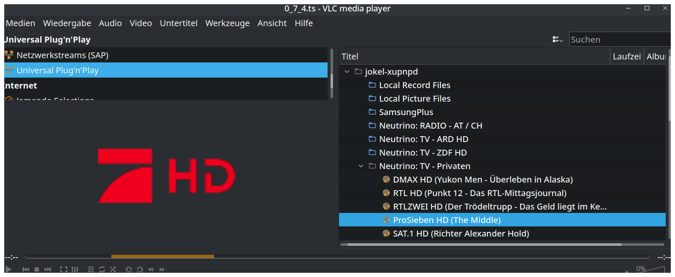The height and width of the screenshot is (277, 675).
Task: Open the Untertitel menu
Action: (x=178, y=23)
